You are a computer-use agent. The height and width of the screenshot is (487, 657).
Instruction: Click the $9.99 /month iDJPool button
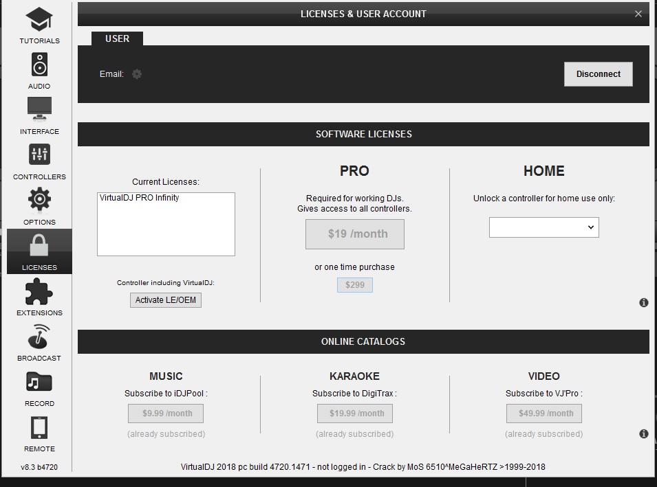(166, 414)
